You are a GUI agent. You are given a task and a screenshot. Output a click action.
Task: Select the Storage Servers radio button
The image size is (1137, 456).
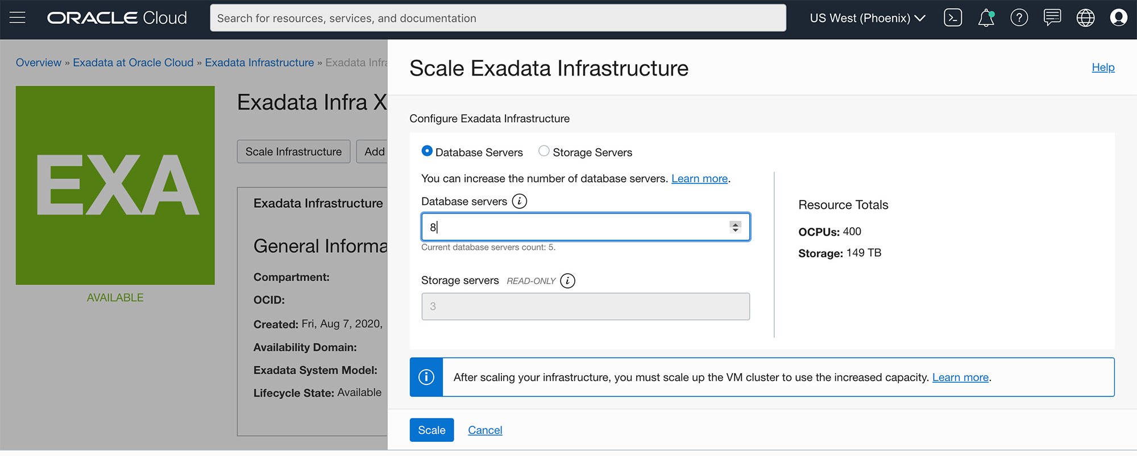[544, 151]
